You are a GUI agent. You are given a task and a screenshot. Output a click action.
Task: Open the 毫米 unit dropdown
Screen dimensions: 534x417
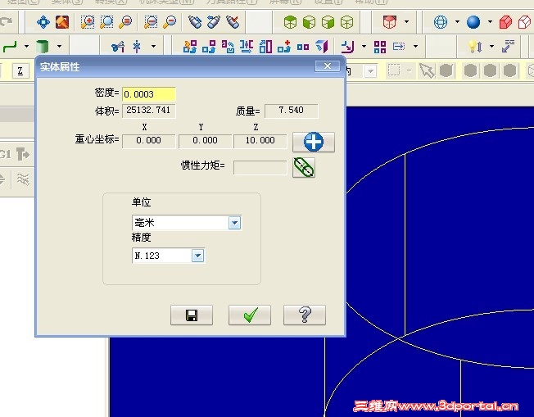coord(234,223)
